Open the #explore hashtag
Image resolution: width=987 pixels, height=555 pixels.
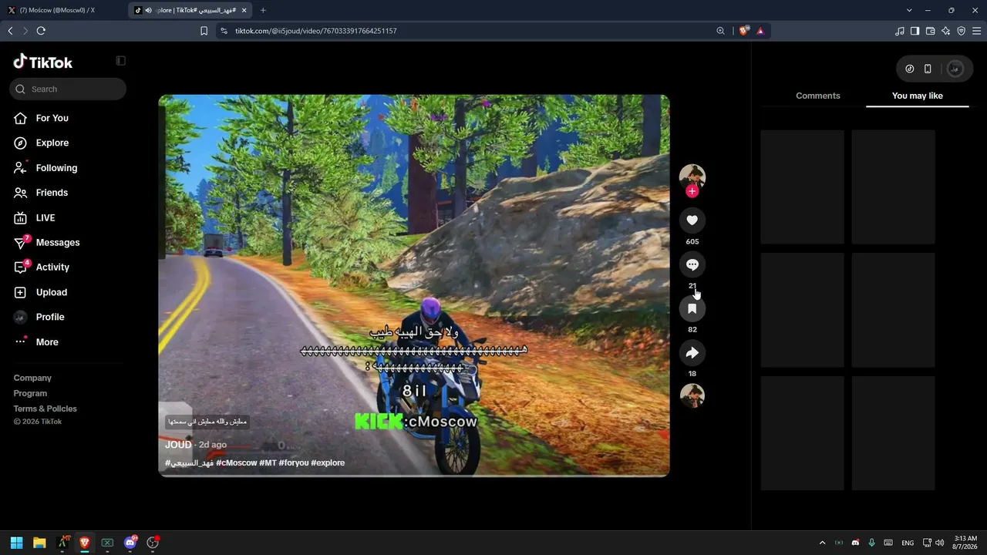click(328, 462)
